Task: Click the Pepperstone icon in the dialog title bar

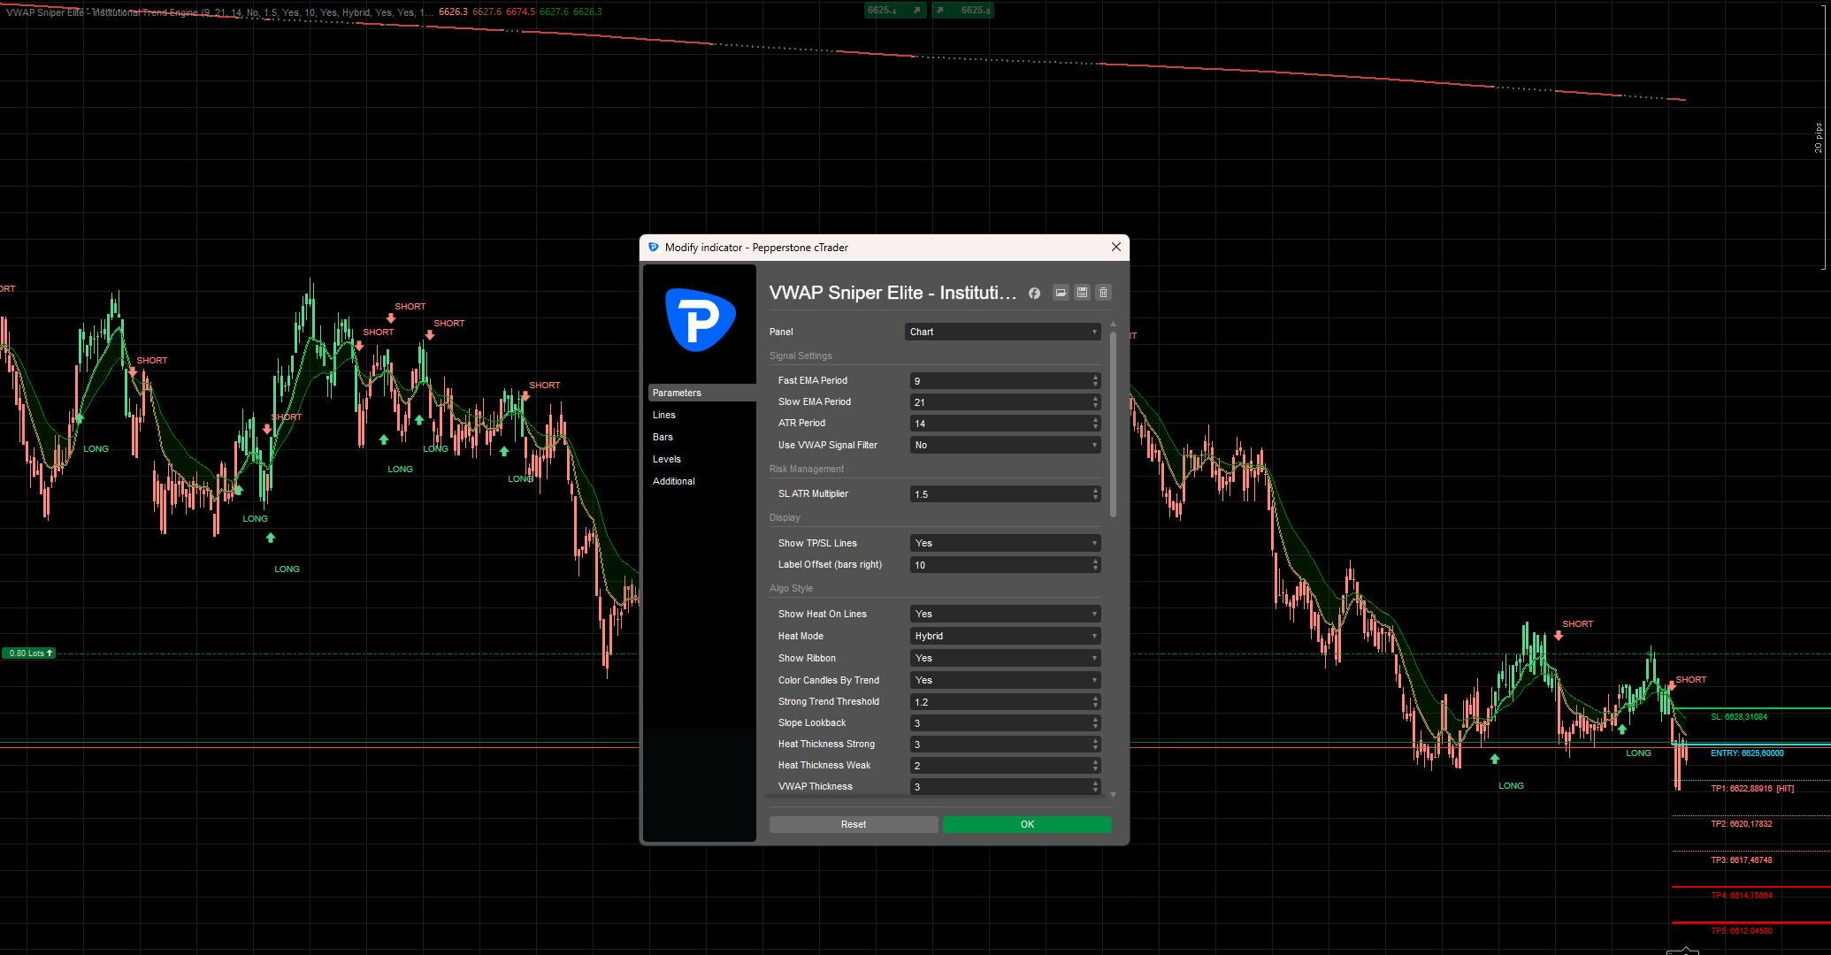Action: (653, 248)
